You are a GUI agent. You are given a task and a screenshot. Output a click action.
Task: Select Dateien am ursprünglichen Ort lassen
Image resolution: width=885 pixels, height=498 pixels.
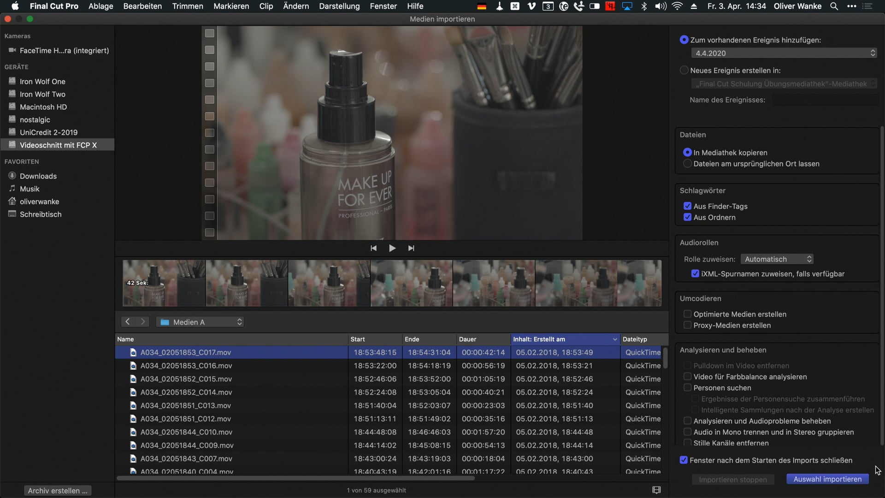tap(687, 164)
